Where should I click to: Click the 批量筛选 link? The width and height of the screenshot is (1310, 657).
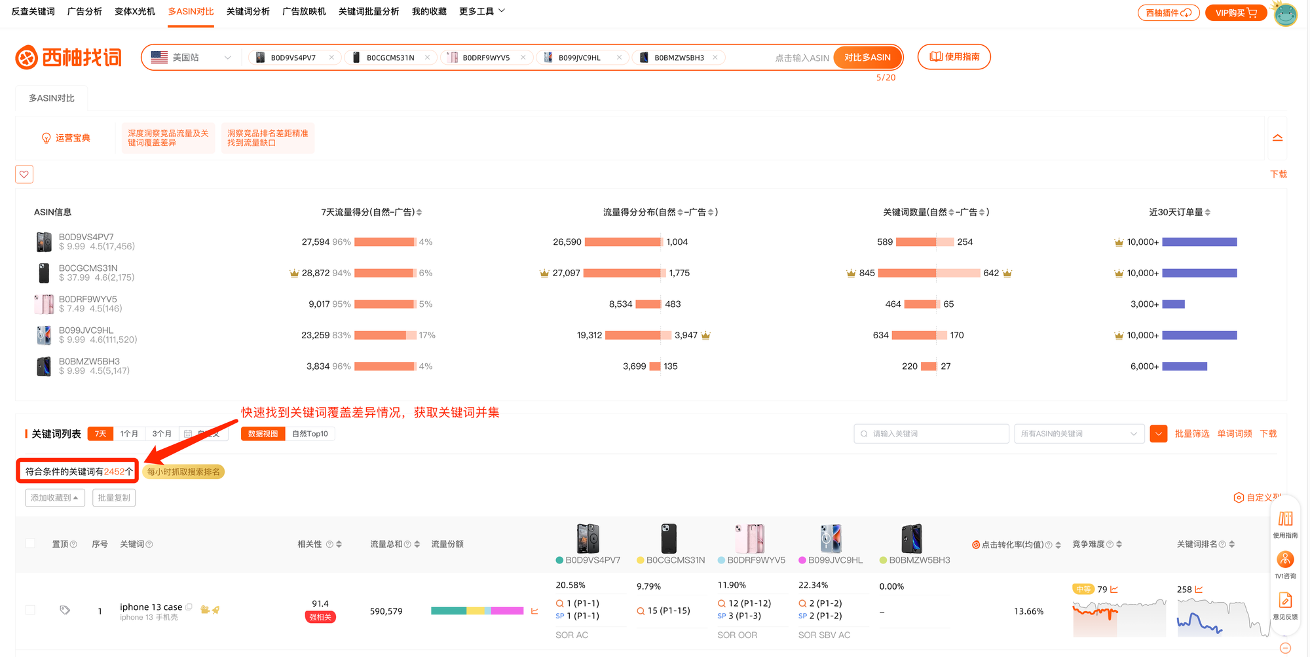click(1192, 434)
